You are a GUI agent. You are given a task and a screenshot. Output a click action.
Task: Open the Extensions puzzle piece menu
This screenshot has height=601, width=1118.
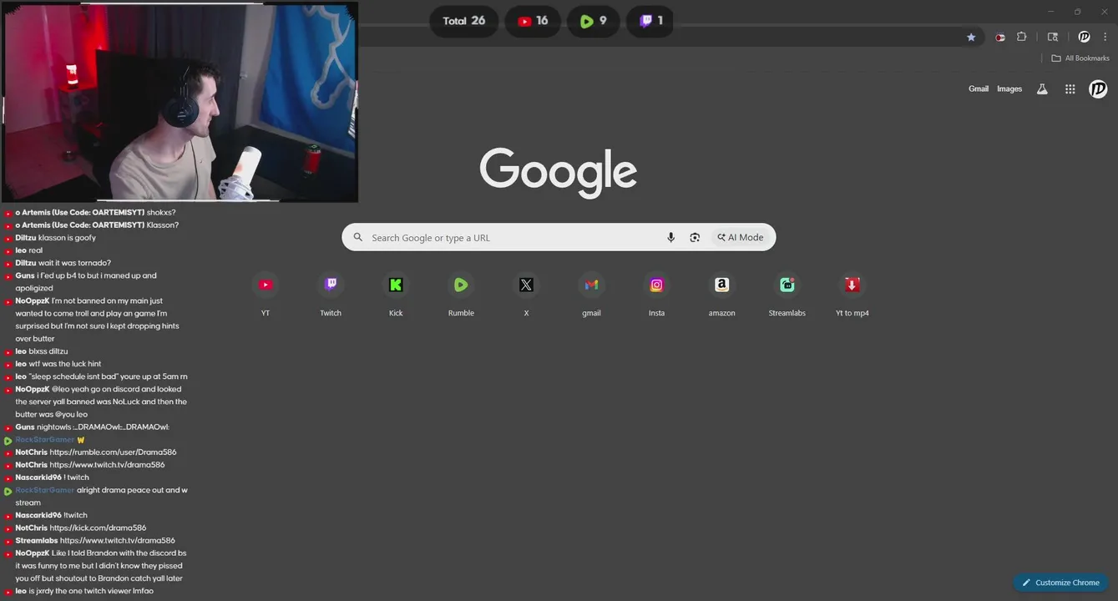pos(1022,37)
